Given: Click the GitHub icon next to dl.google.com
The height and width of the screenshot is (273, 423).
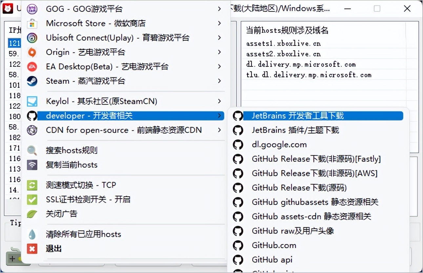Looking at the screenshot, I should tap(238, 145).
